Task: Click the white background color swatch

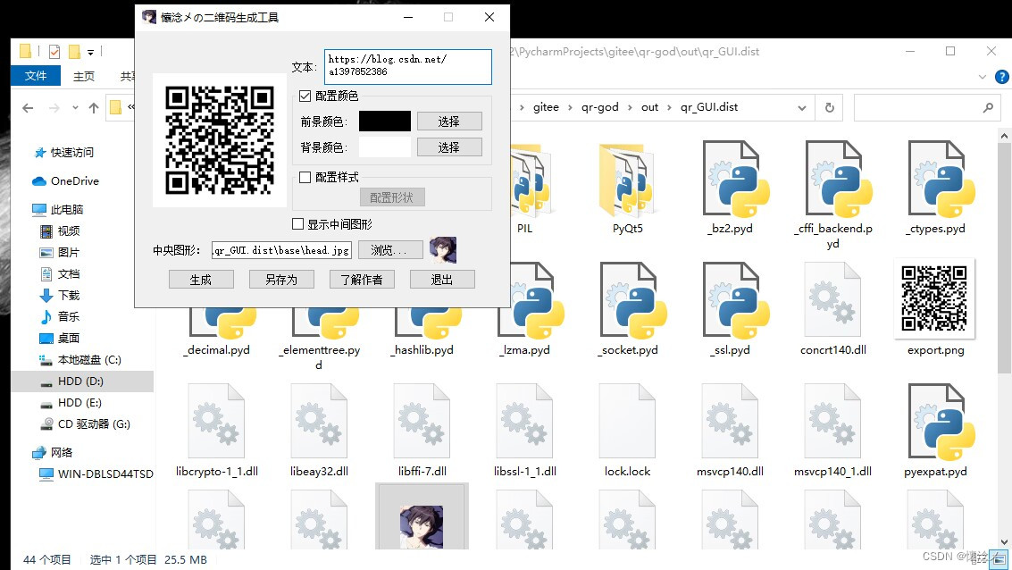Action: (385, 147)
